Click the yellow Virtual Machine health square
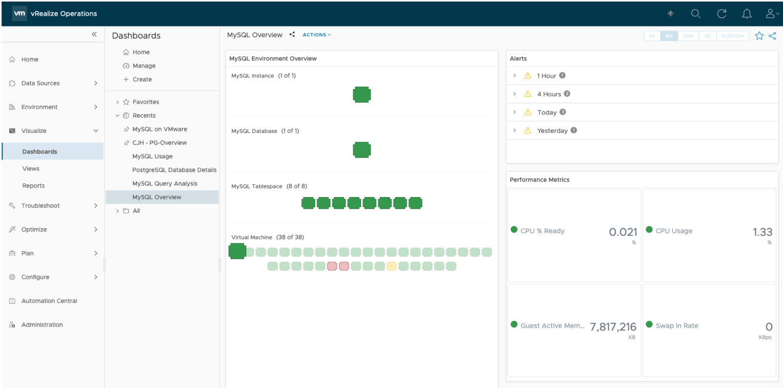783x388 pixels. [x=391, y=266]
